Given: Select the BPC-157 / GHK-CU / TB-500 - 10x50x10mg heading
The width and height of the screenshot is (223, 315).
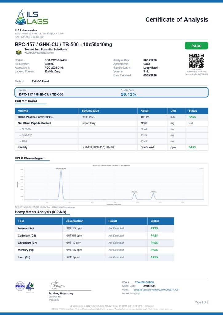Looking at the screenshot, I should pos(63,44).
